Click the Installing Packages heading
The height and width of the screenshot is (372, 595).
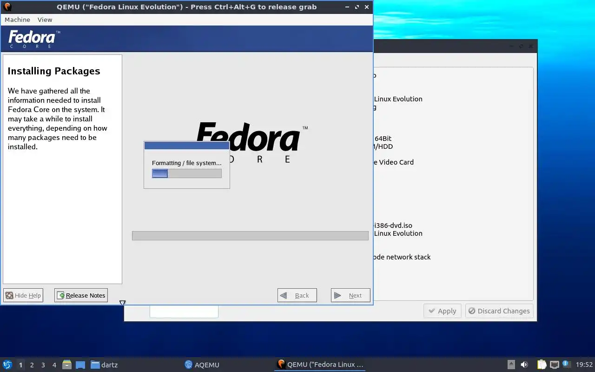[x=54, y=71]
